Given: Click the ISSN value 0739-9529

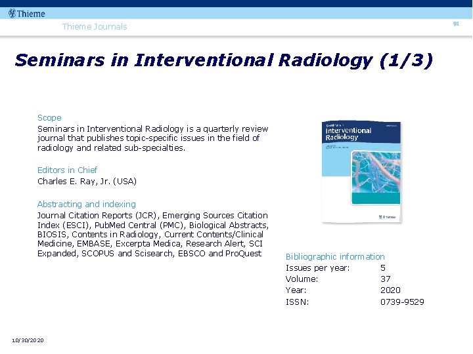Looking at the screenshot, I should click(x=402, y=302).
